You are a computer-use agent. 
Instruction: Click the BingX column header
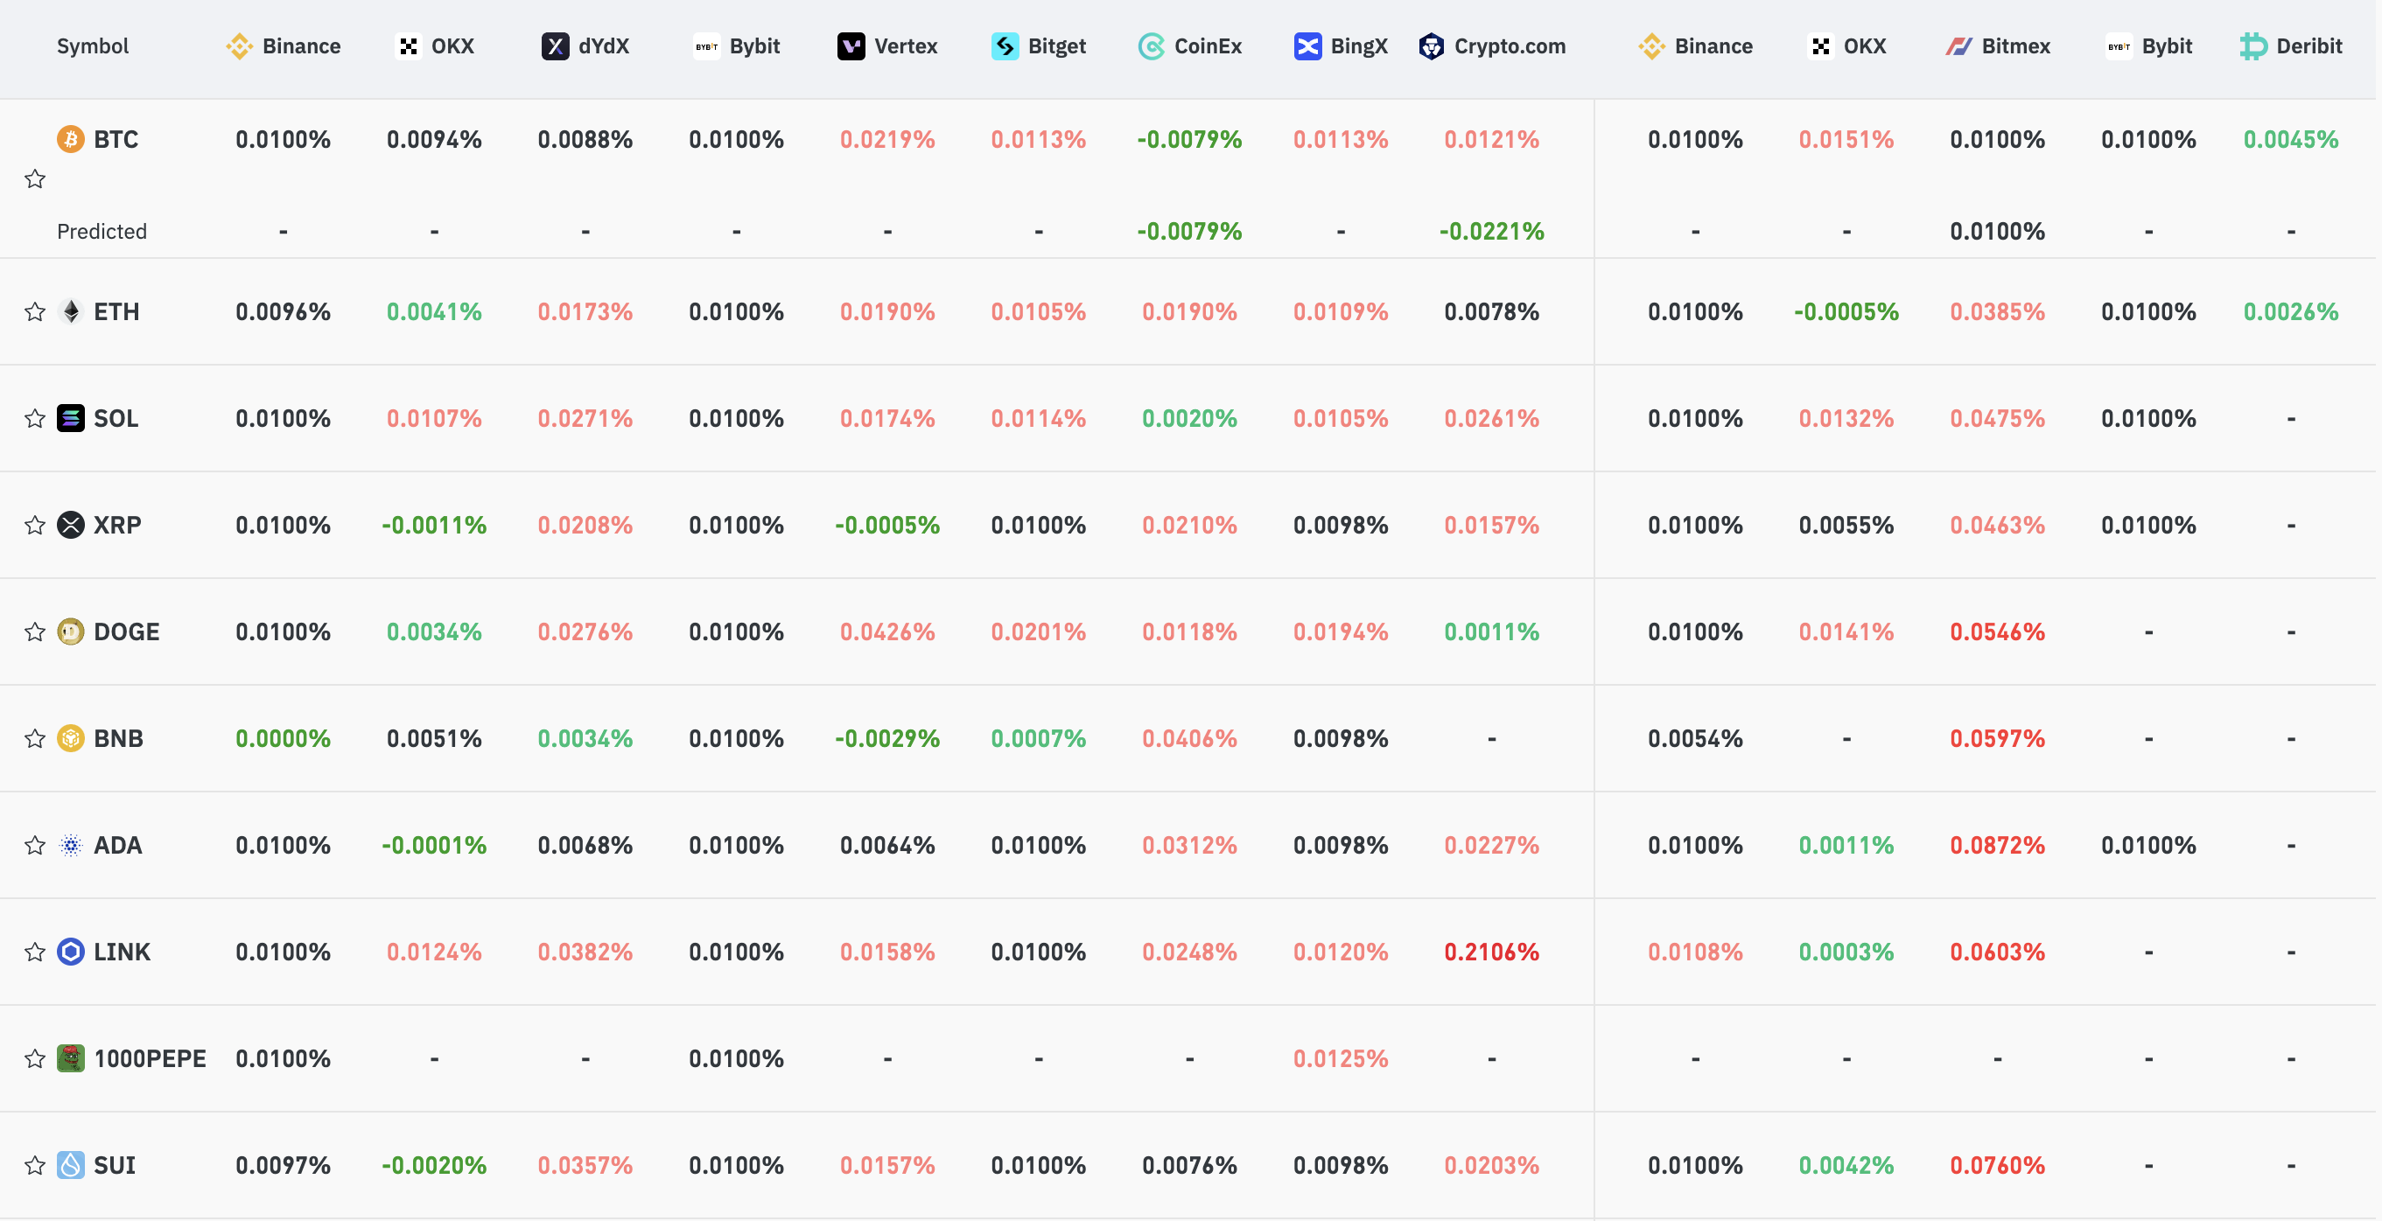pyautogui.click(x=1341, y=46)
